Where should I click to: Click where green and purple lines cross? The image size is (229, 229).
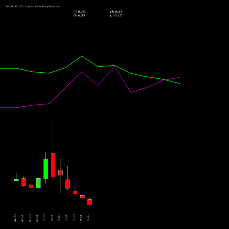tap(164, 80)
